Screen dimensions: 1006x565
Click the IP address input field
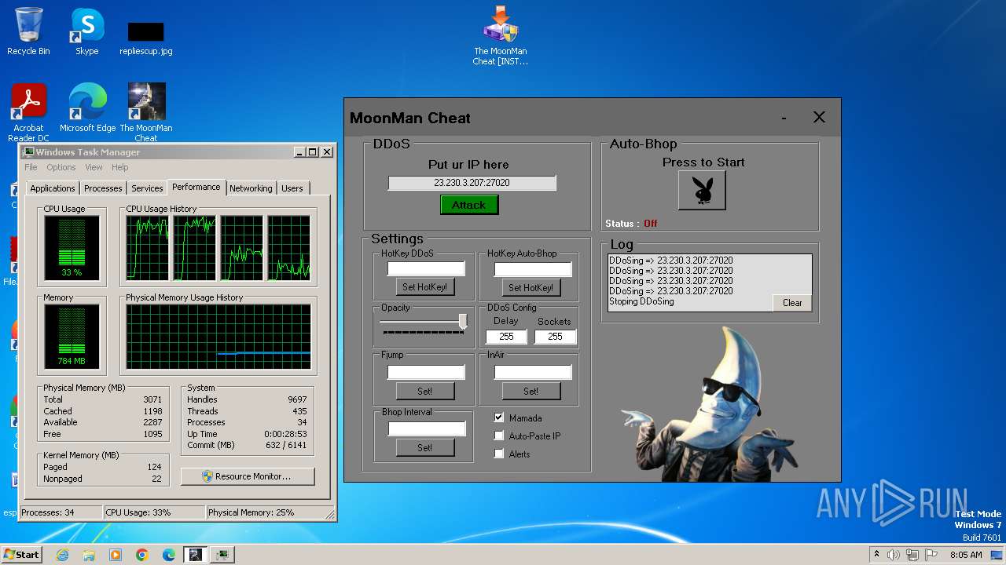(472, 183)
